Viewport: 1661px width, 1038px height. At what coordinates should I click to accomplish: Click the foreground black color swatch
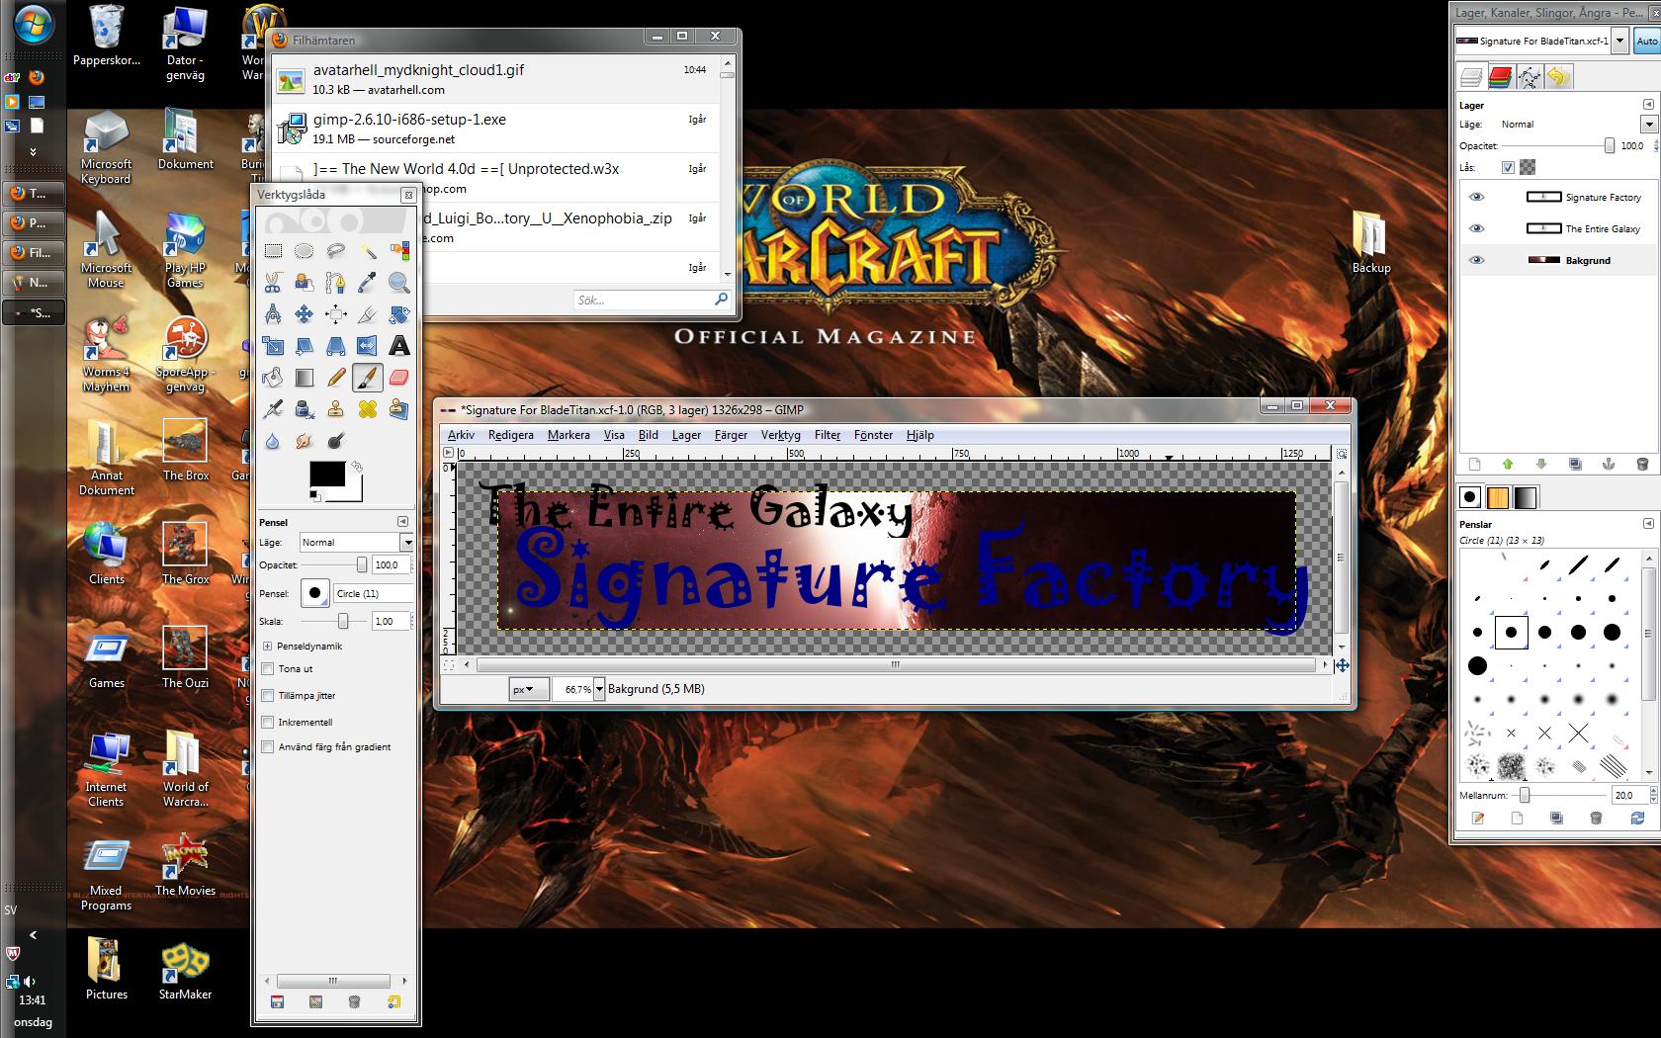click(x=327, y=474)
